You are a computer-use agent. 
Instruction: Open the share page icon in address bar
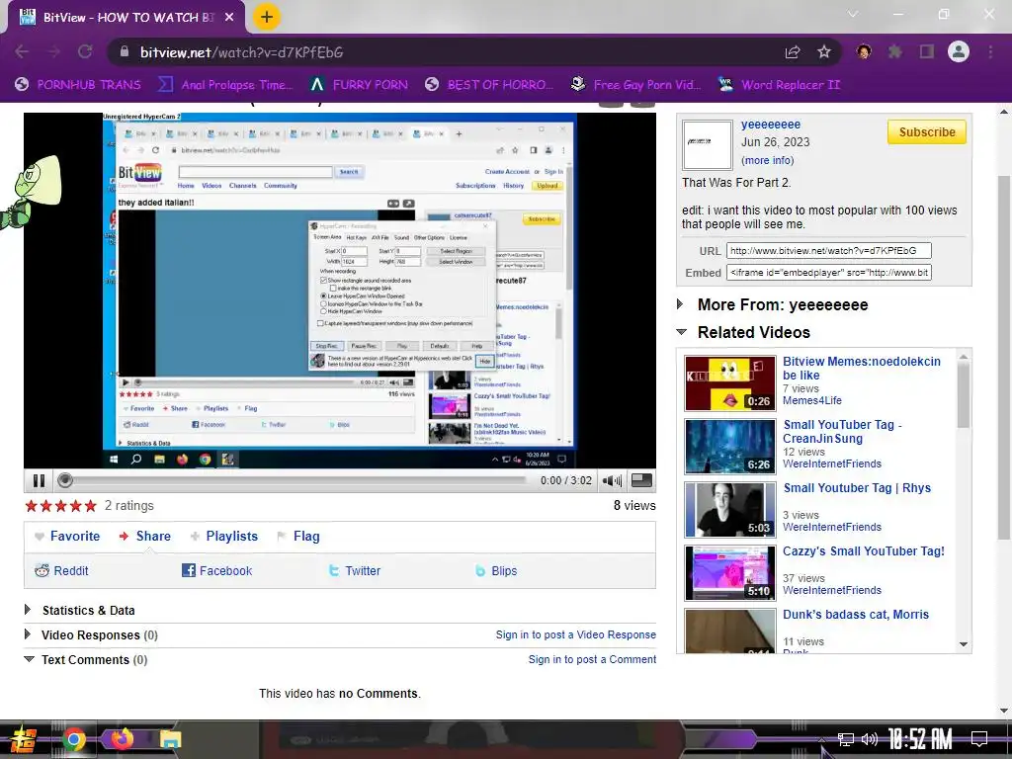pos(793,52)
